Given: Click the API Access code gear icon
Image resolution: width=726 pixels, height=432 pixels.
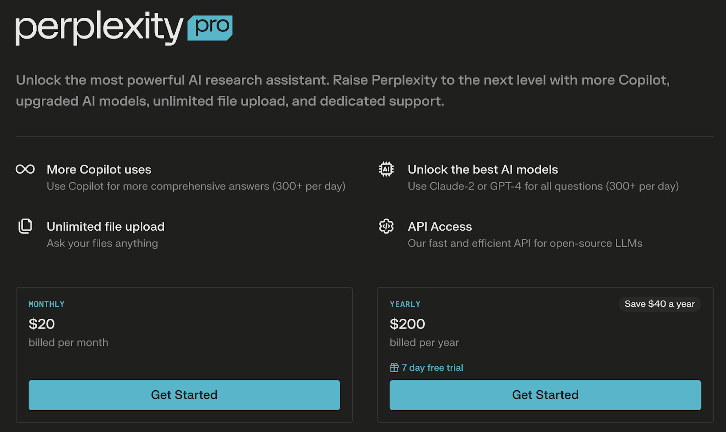Looking at the screenshot, I should coord(386,226).
